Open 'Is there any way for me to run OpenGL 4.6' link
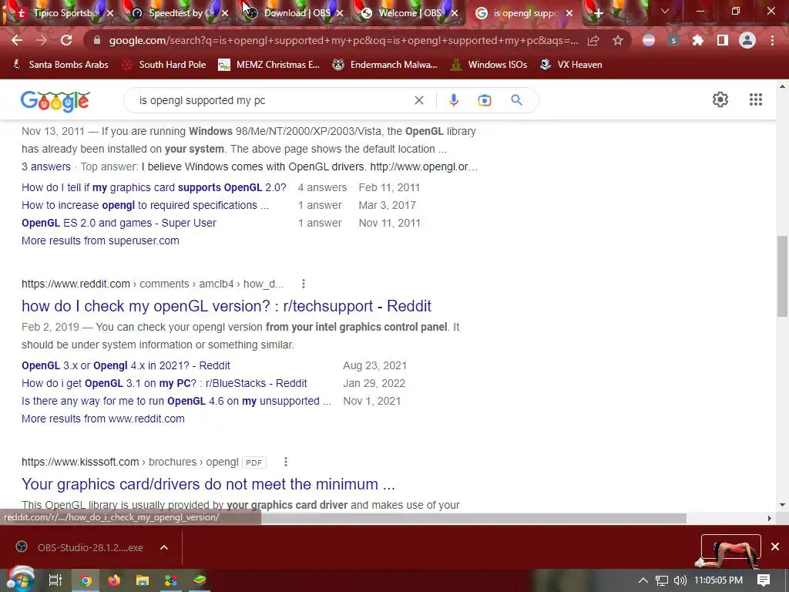The image size is (789, 592). point(176,401)
